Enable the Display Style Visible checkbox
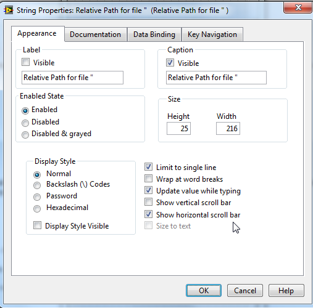The image size is (313, 308). (37, 225)
